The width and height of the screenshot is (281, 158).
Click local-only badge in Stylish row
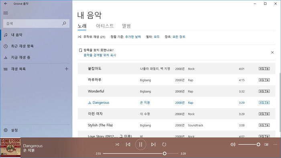point(264,125)
